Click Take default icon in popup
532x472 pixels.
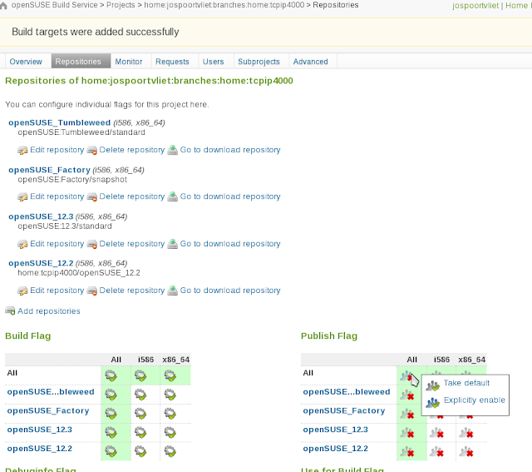click(432, 385)
